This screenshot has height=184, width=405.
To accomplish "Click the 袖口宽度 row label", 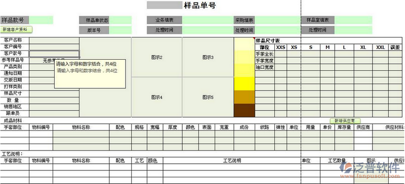I will tap(265, 67).
